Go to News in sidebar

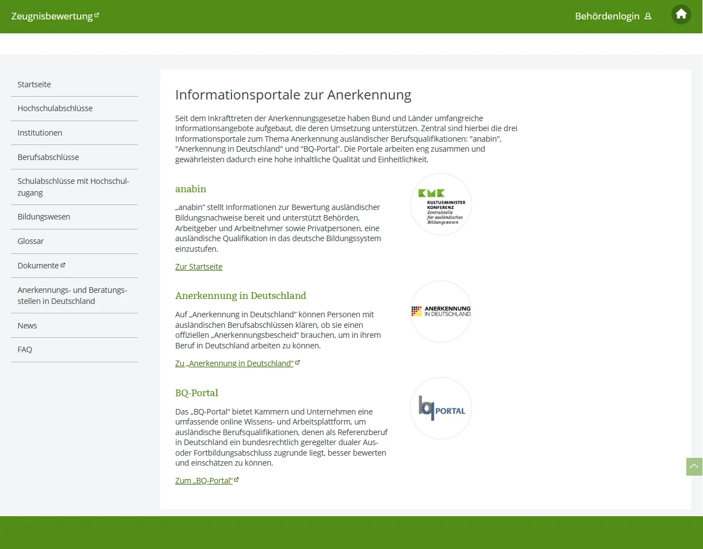[75, 326]
